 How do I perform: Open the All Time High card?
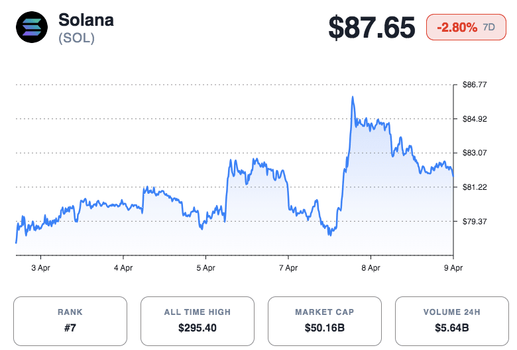coord(198,321)
